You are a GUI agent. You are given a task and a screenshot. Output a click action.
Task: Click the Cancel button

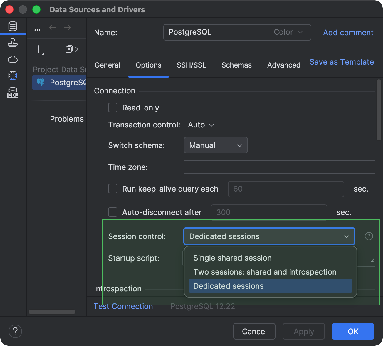click(x=254, y=331)
